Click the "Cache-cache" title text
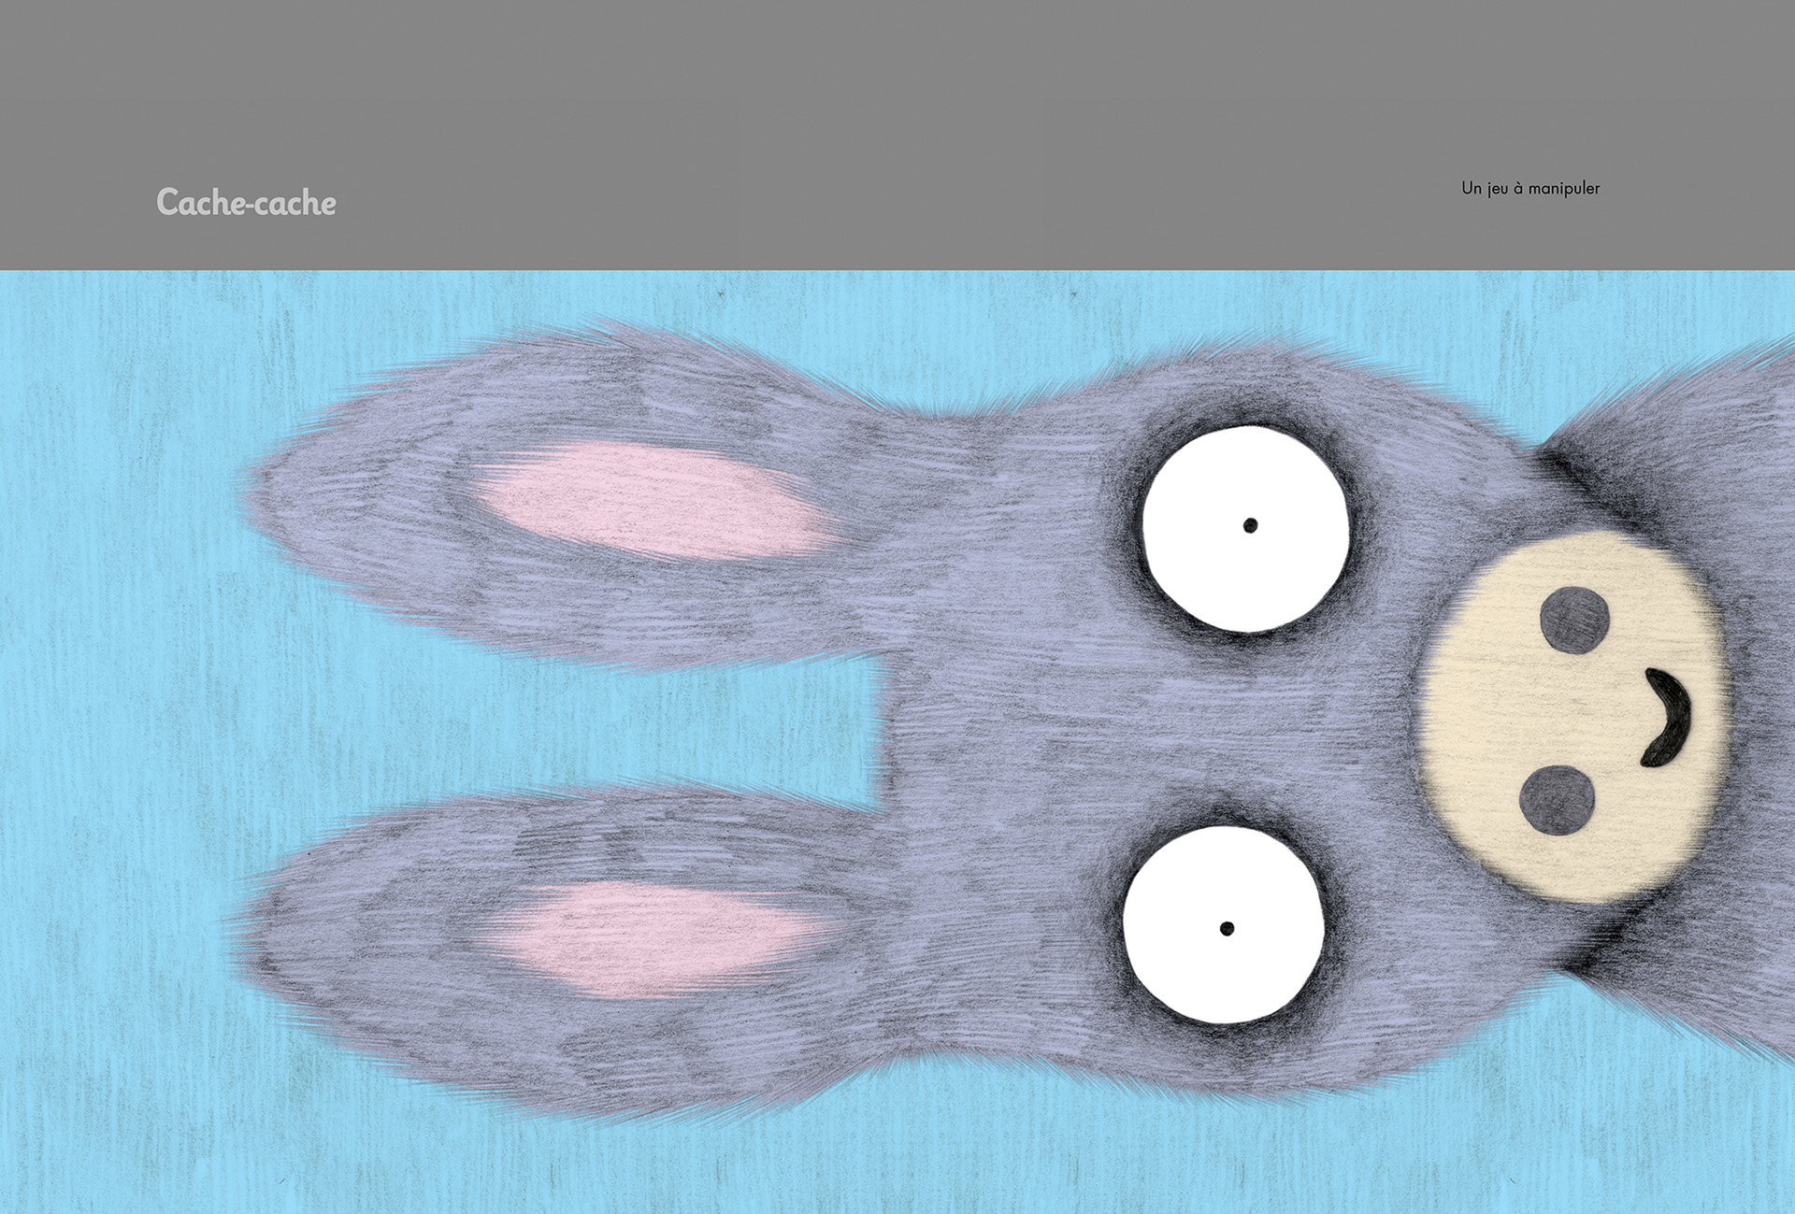Image resolution: width=1795 pixels, height=1214 pixels. [x=246, y=202]
